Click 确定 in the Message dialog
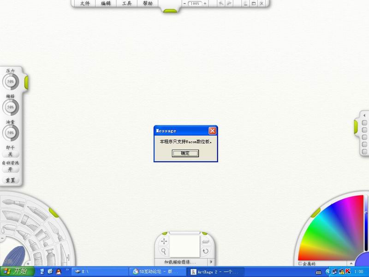The image size is (369, 277). click(x=185, y=153)
